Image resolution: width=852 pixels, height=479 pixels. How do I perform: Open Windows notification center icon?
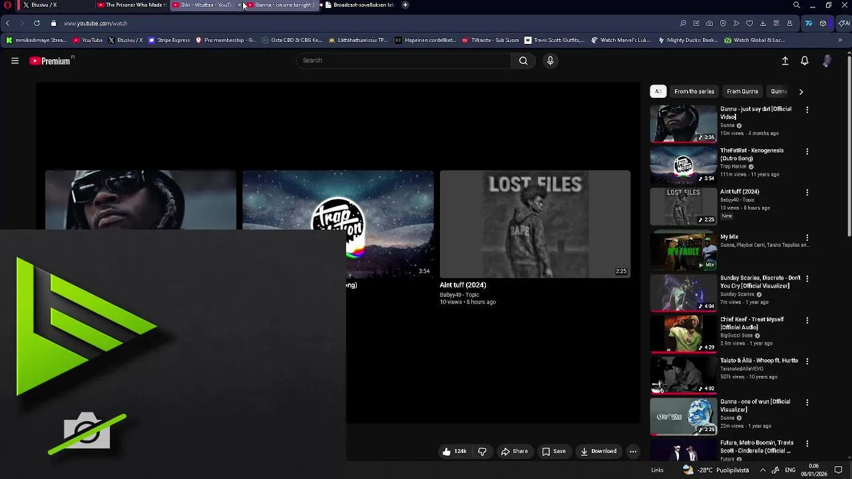tap(839, 470)
